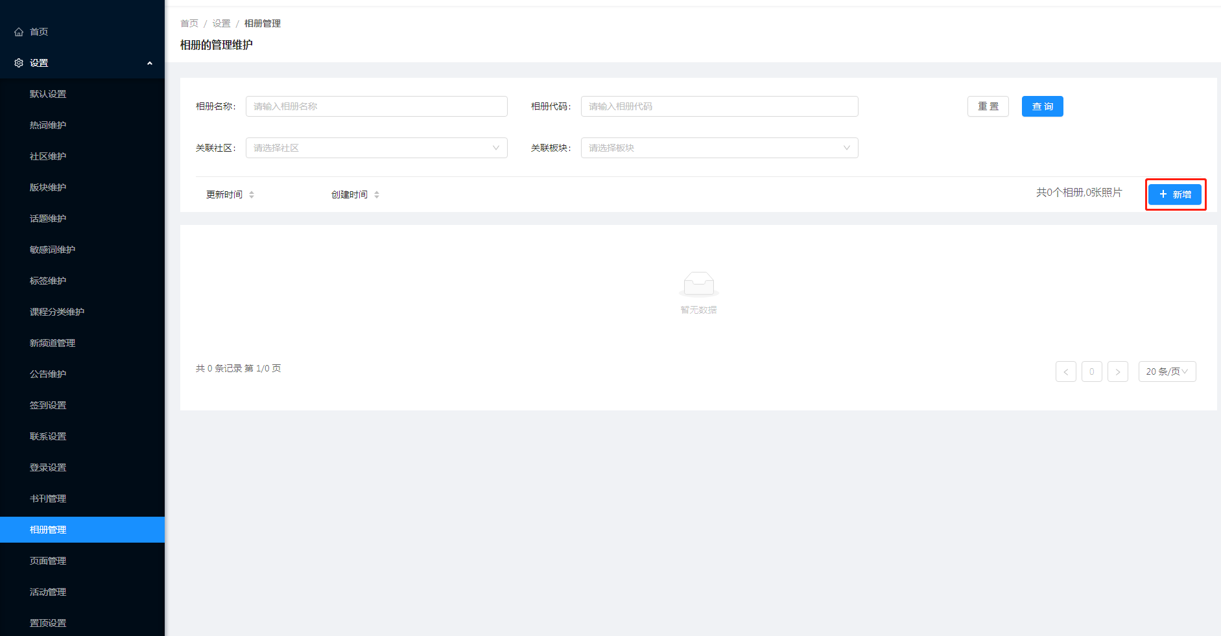Click 设置 breadcrumb link
Screen dimensions: 1221x636
222,23
